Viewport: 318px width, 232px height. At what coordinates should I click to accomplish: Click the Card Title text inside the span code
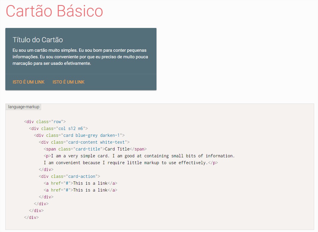pyautogui.click(x=117, y=149)
